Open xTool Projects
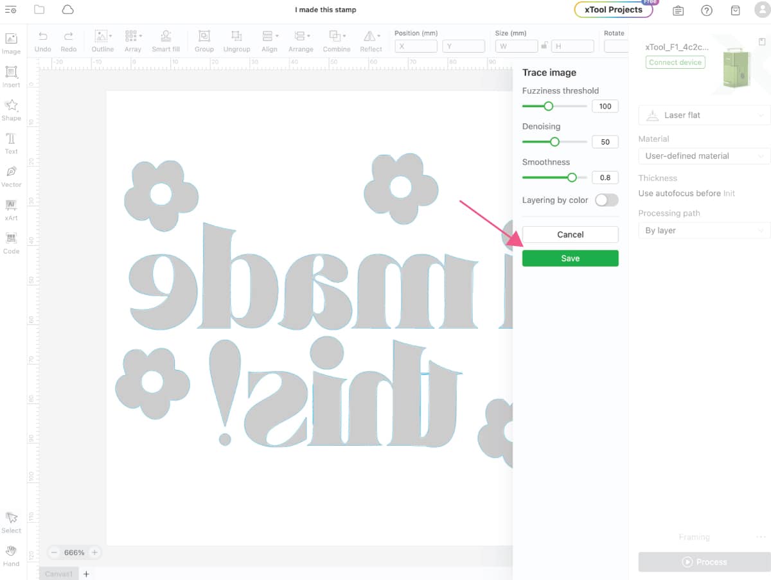Viewport: 771px width, 580px height. 614,10
